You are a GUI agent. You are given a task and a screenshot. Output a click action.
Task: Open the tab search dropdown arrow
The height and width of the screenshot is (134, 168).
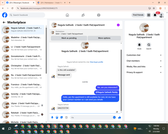click(3, 3)
